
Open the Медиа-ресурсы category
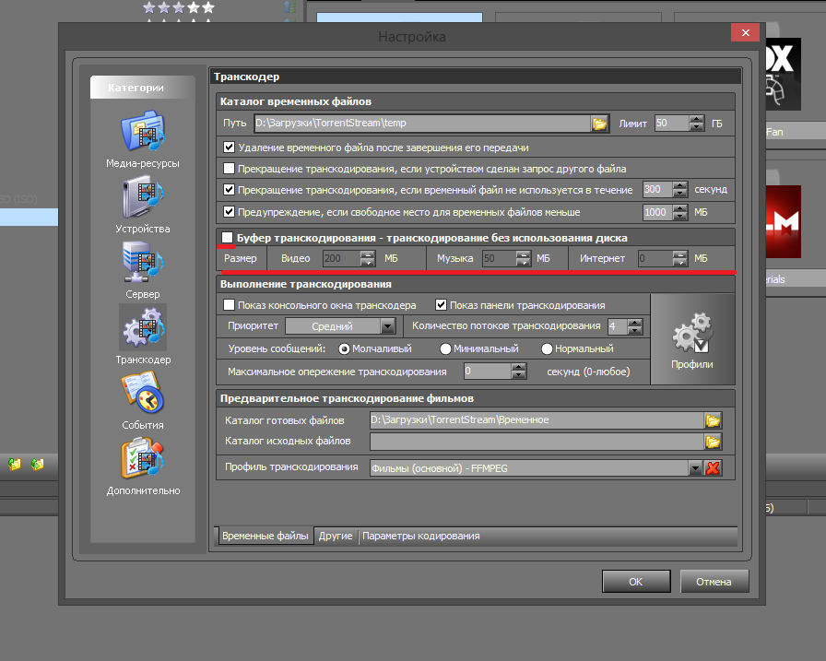142,133
